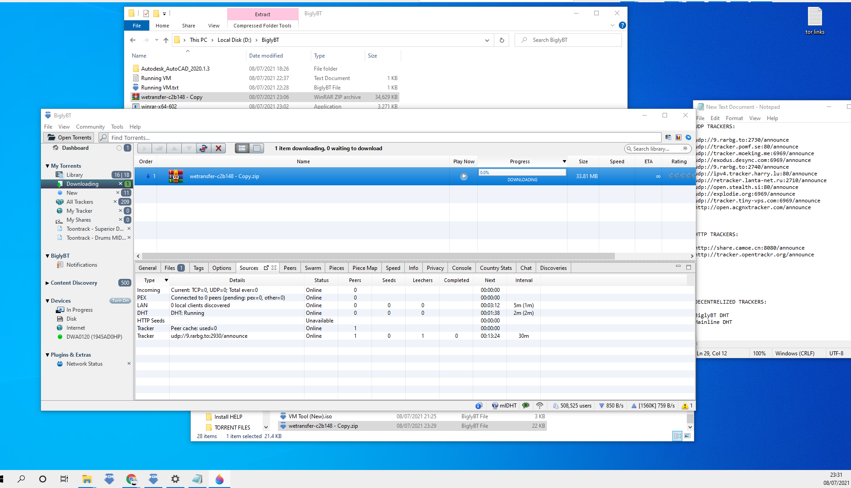This screenshot has height=488, width=851.
Task: Open Settings gear from the taskbar
Action: (x=175, y=479)
